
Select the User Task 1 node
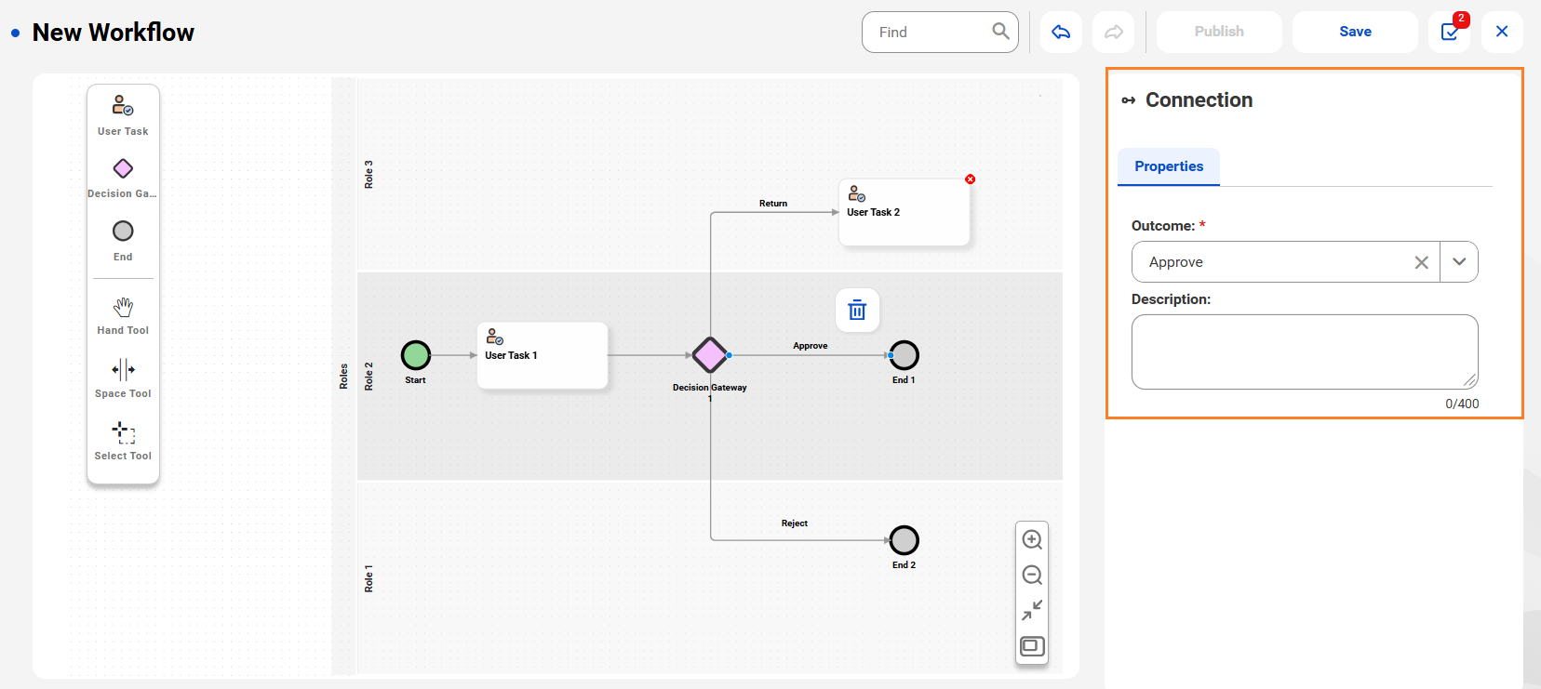click(x=543, y=355)
